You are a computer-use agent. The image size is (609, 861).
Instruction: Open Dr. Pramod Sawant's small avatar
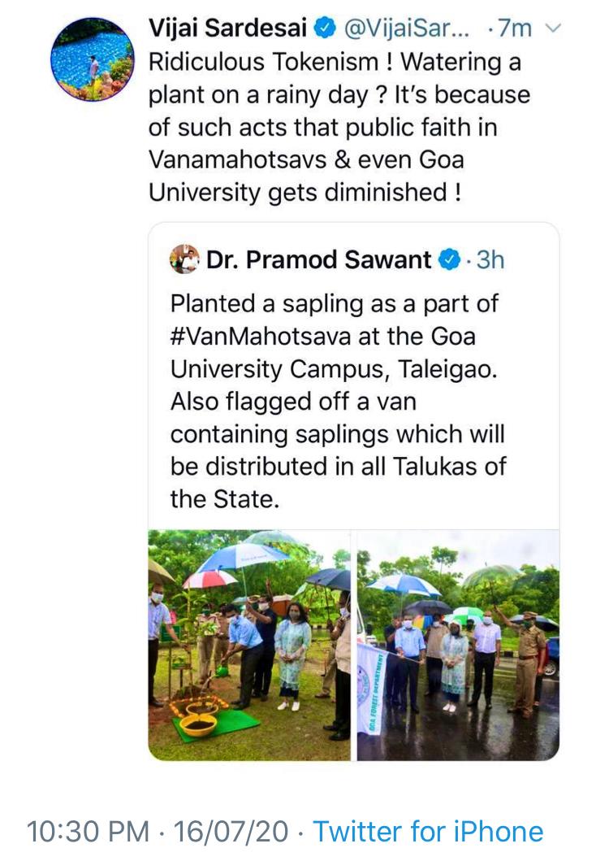tap(185, 259)
